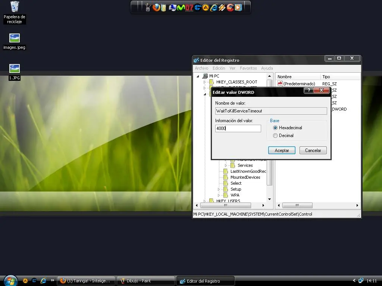Click the Editor del Registro taskbar button
382x286 pixels.
click(206, 281)
